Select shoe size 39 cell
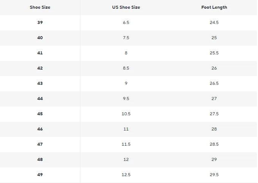 (40, 22)
